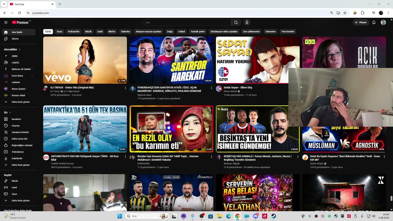Open Oğulcan Akçe channel link
Viewport: 393px width, 221px height.
pyautogui.click(x=144, y=95)
